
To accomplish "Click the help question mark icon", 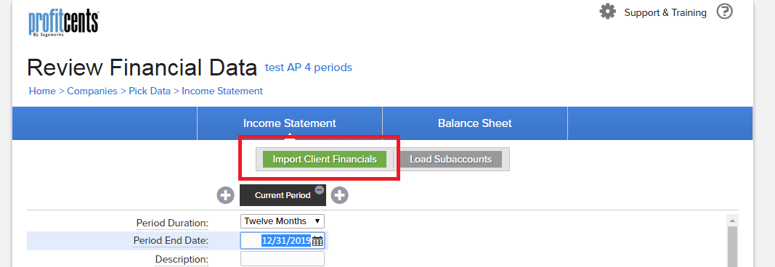I will click(x=724, y=12).
